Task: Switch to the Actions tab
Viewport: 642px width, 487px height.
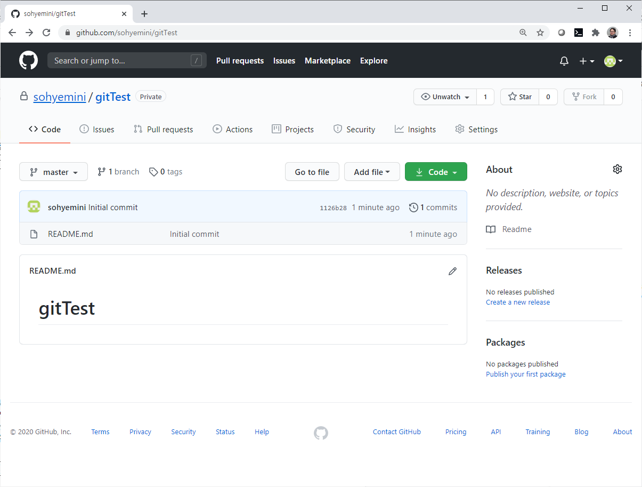Action: 233,129
